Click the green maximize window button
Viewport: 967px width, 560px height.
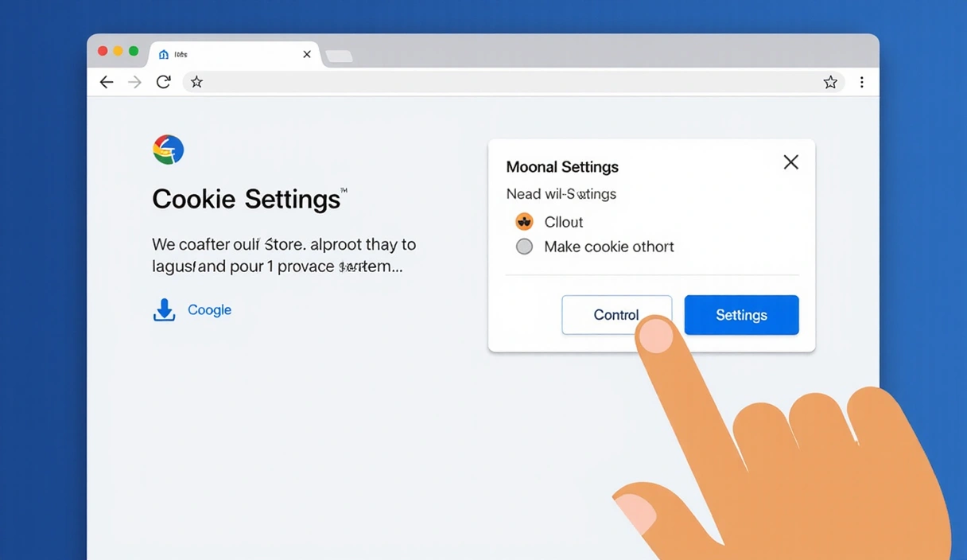coord(134,51)
